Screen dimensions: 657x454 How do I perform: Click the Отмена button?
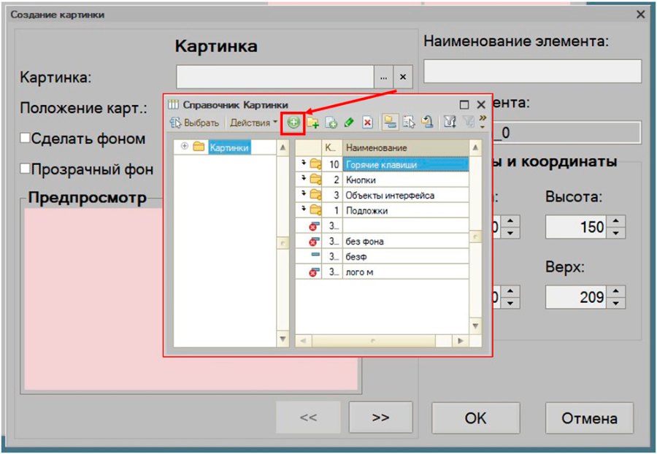pos(589,418)
